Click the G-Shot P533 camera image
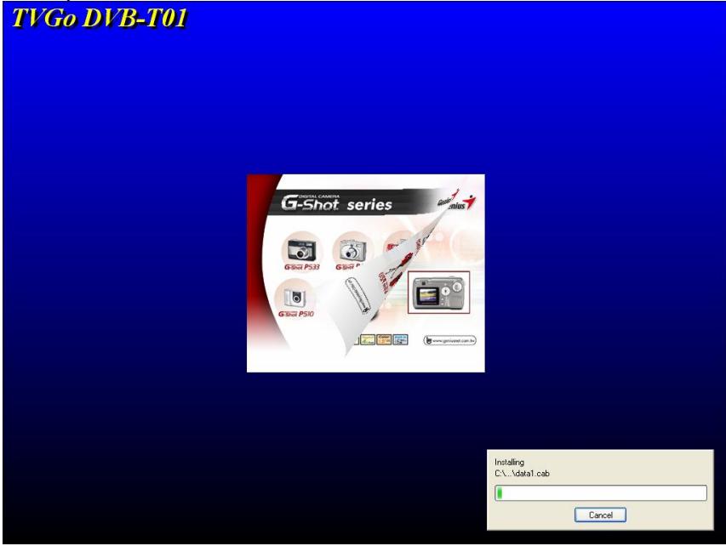 click(x=302, y=250)
